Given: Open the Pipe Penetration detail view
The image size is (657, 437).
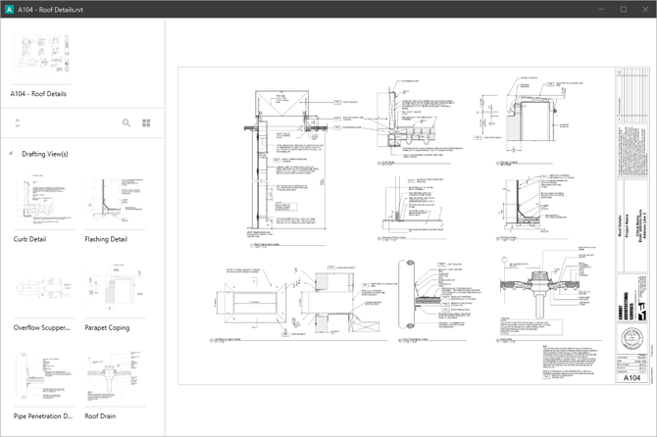Looking at the screenshot, I should 45,380.
